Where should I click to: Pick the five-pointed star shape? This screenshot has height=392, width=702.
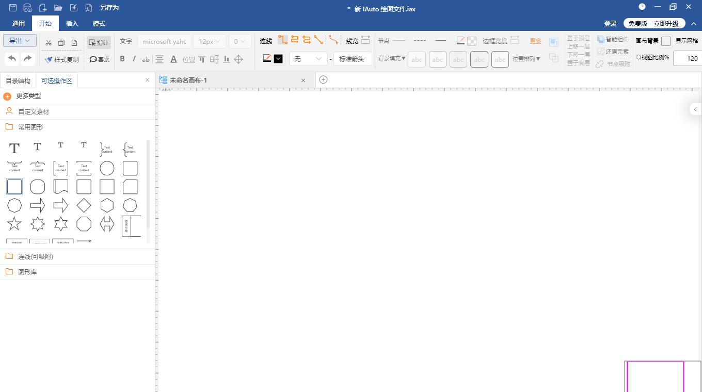tap(14, 224)
